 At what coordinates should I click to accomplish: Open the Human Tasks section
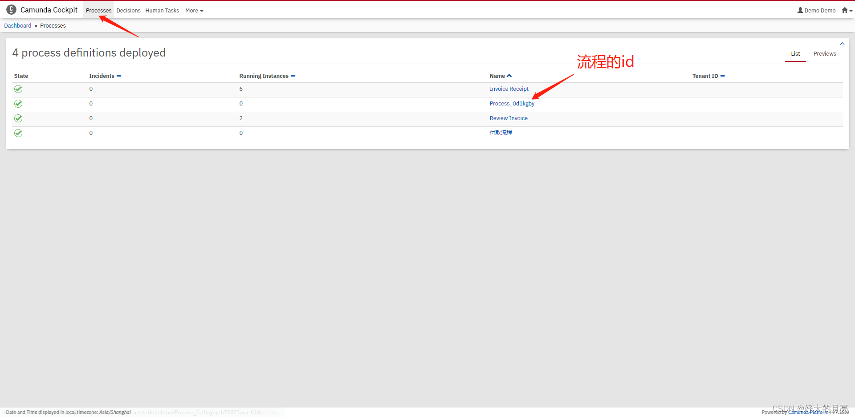(162, 11)
